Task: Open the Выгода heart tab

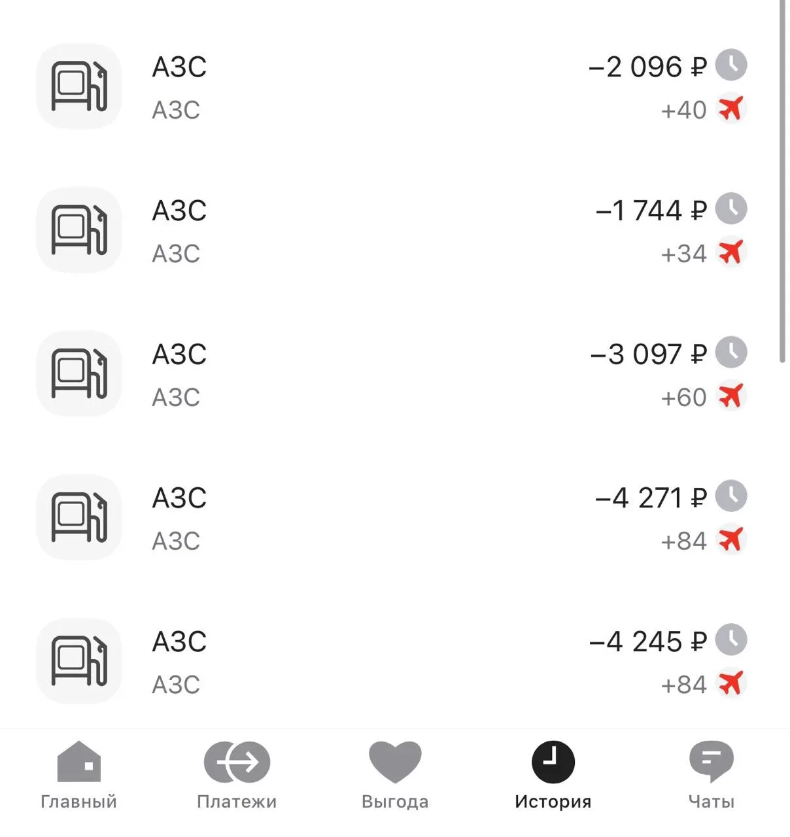Action: point(395,775)
